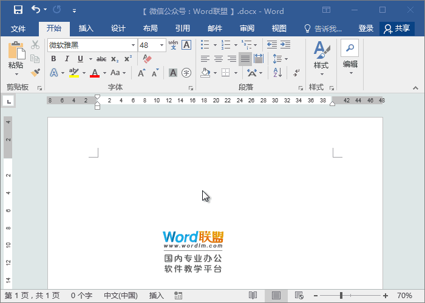Apply yellow text highlight color
The height and width of the screenshot is (303, 425).
73,73
